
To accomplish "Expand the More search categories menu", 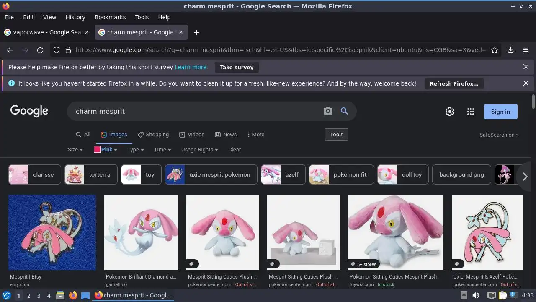I will click(x=255, y=135).
